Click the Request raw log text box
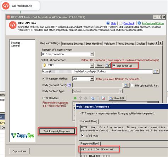This screenshot has height=157, width=168. tap(124, 129)
